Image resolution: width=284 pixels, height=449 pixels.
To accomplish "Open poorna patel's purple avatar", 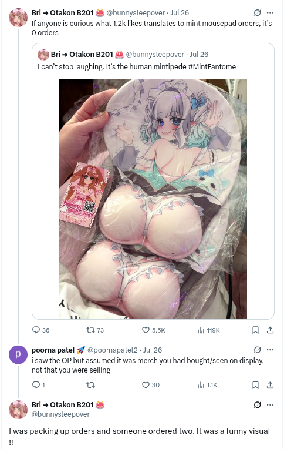I will coord(18,354).
